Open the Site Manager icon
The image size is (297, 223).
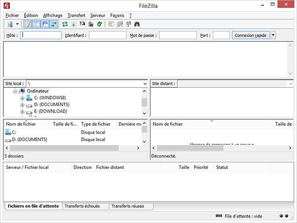(10, 24)
